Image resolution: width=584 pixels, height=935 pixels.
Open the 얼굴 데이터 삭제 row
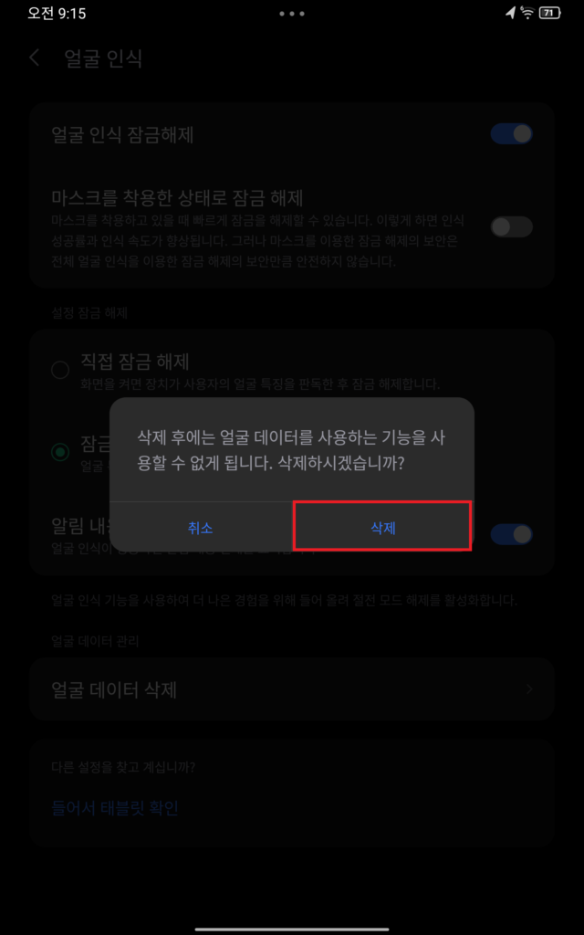pos(292,689)
